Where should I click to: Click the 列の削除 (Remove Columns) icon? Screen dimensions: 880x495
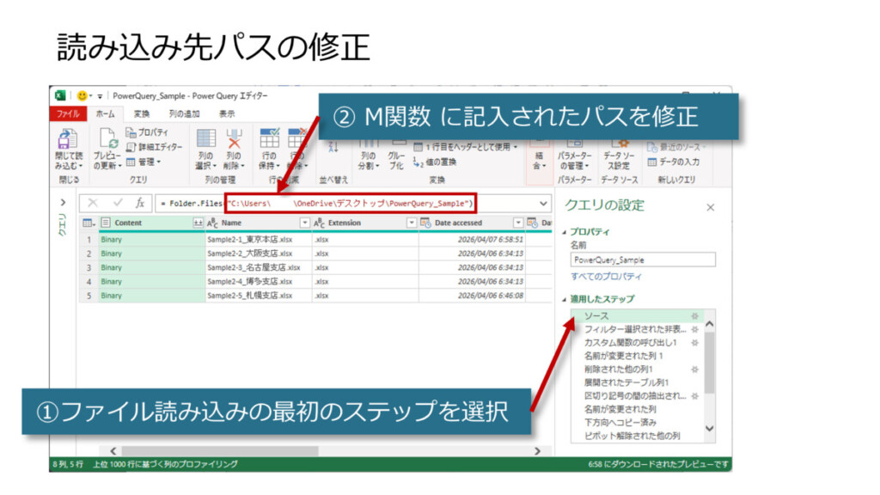point(234,139)
